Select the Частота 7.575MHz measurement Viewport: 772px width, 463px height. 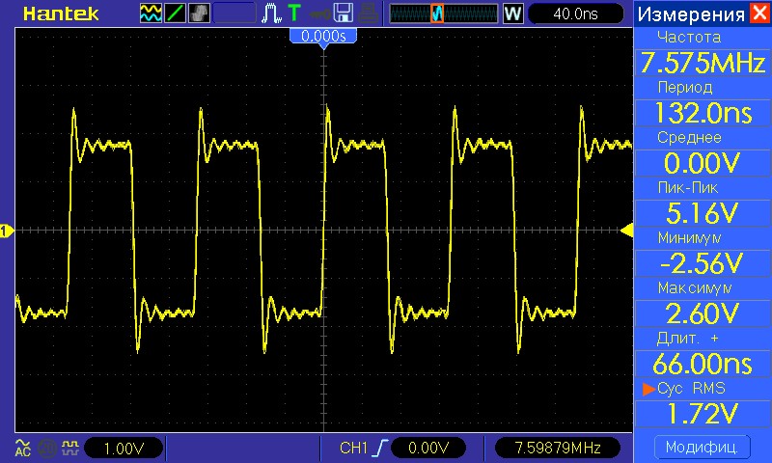tap(703, 63)
